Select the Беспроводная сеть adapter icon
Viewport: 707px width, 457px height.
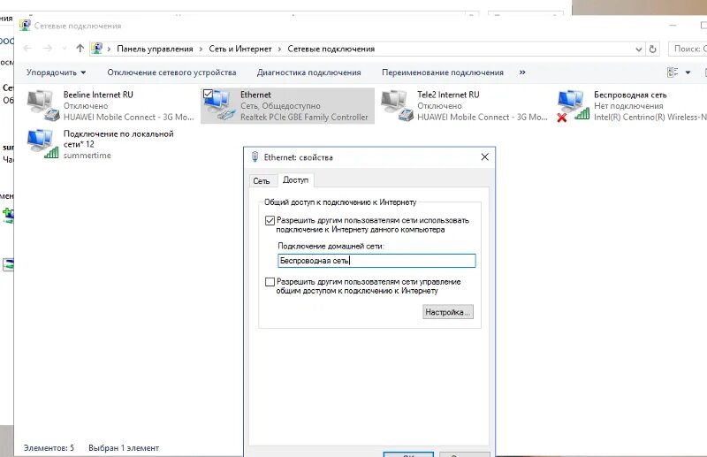tap(574, 105)
